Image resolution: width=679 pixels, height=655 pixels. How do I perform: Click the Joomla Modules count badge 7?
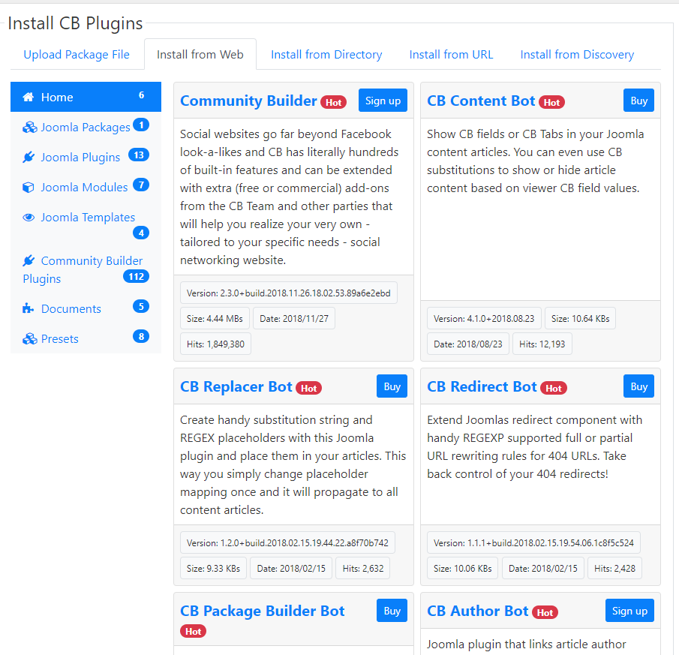click(141, 185)
